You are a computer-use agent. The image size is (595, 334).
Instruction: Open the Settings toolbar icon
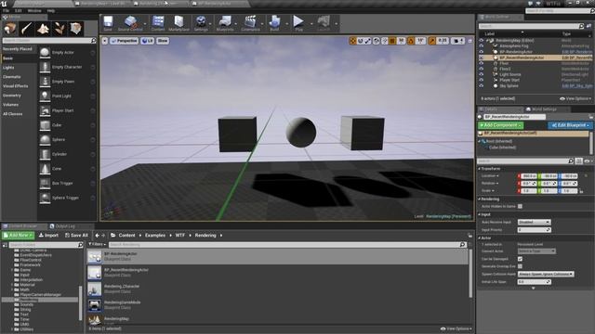[x=201, y=23]
